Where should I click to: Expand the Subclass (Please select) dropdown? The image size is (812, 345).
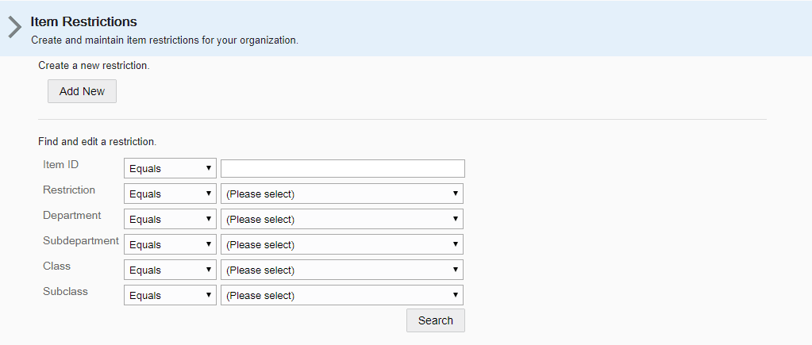tap(342, 295)
